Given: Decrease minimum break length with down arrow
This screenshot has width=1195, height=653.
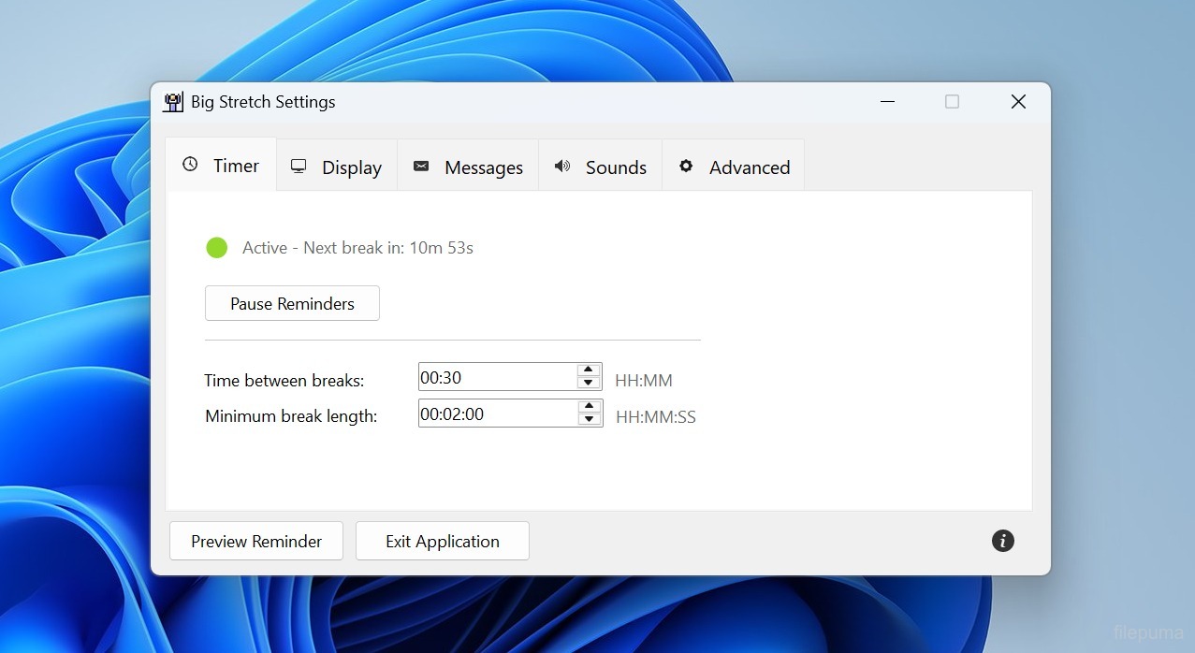Looking at the screenshot, I should [x=589, y=419].
